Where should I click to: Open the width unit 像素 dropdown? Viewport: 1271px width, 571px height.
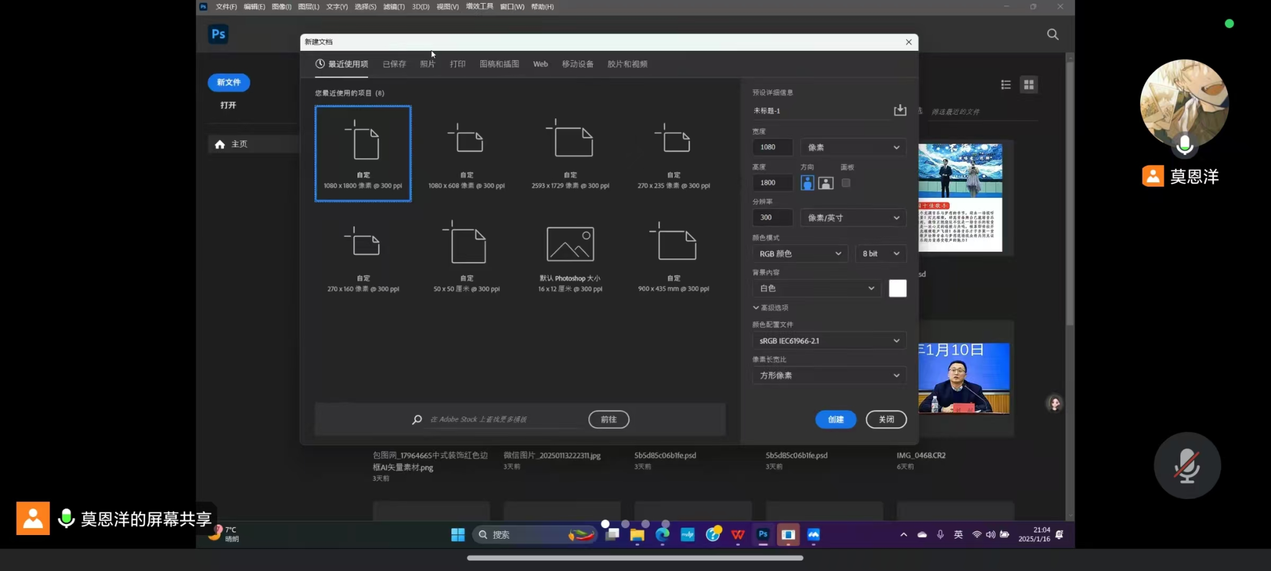(853, 148)
